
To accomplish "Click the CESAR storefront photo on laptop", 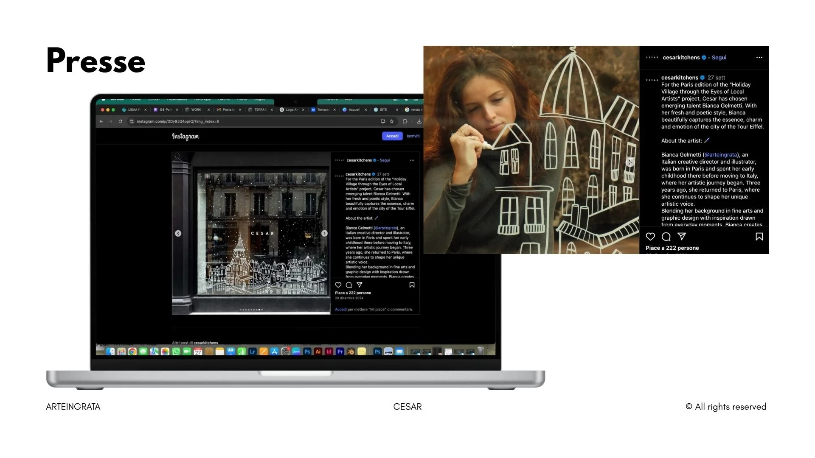I will (251, 233).
